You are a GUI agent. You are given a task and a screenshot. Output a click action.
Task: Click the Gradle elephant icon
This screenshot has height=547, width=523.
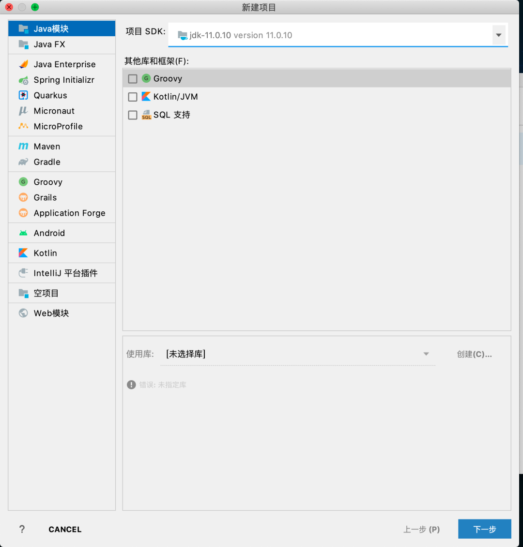point(23,162)
